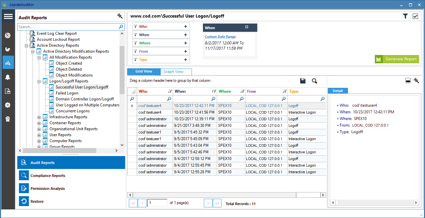Select the Detail tab
Viewport: 425px width, 218px height.
338,90
